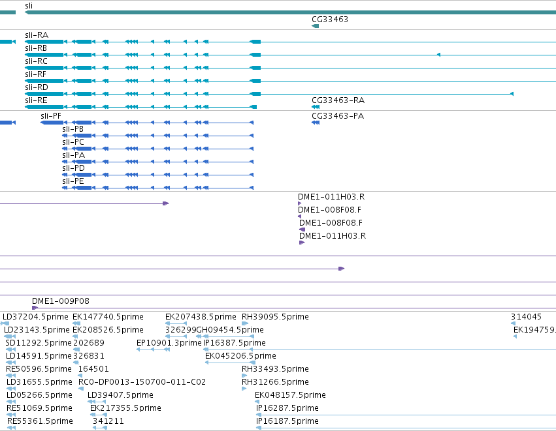The image size is (556, 431).
Task: Select the DME1-009P08 clone label
Action: pyautogui.click(x=61, y=301)
